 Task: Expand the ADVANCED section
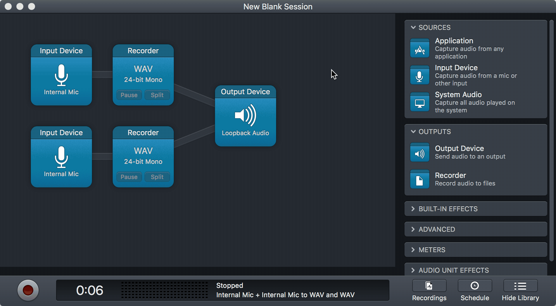tap(413, 229)
